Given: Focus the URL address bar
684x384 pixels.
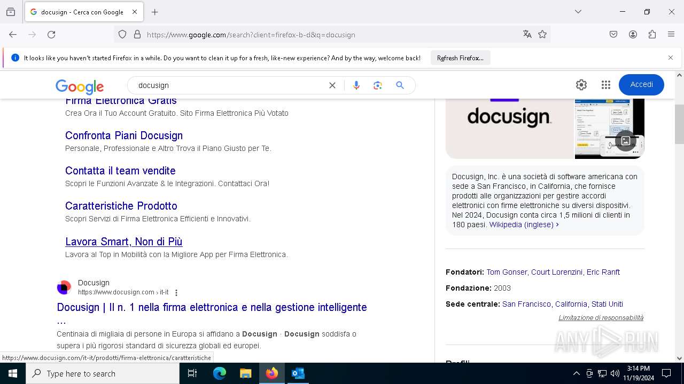Looking at the screenshot, I should click(331, 35).
